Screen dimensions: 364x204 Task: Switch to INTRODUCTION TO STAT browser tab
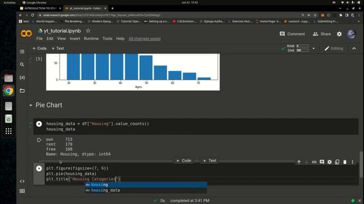(40, 8)
